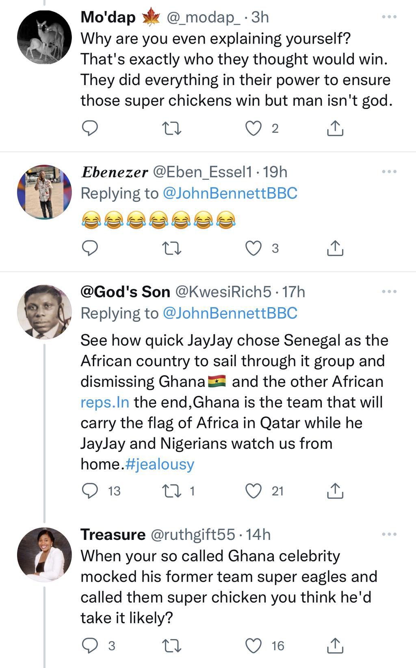Click the reply icon on Ebenezer's tweet

tap(90, 246)
